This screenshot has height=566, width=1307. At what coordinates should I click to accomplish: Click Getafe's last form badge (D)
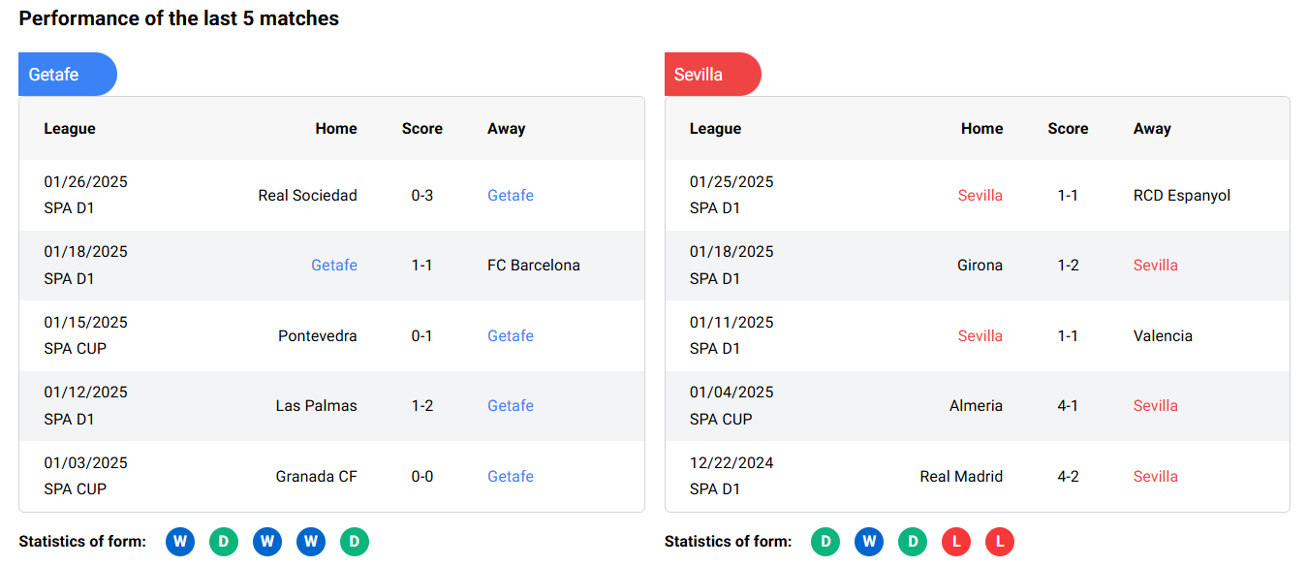(x=355, y=542)
